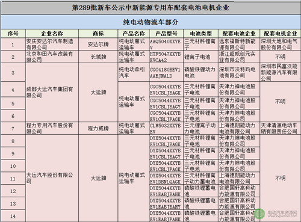The image size is (301, 222).
Task: Click serial number '14' cell
Action: pyautogui.click(x=13, y=216)
